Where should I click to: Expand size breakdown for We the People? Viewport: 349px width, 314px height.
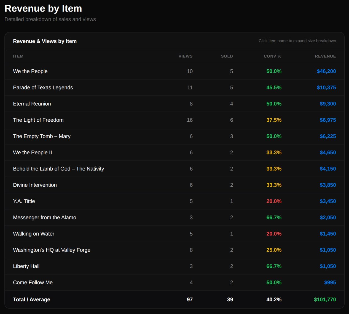point(30,71)
